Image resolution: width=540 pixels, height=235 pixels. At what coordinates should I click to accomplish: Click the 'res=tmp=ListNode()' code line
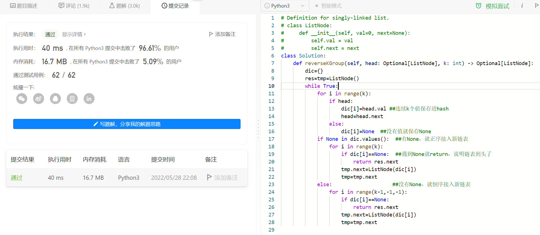[332, 79]
